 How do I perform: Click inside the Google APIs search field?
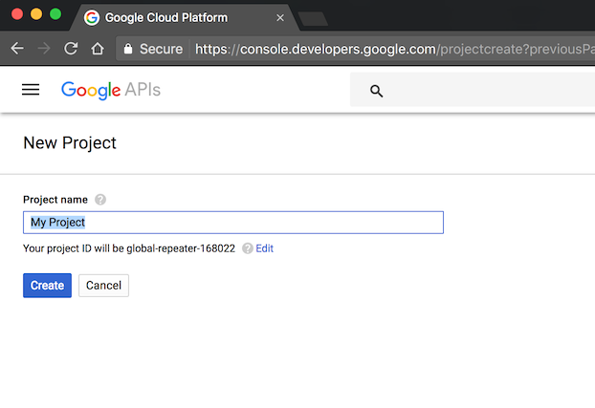[x=478, y=91]
